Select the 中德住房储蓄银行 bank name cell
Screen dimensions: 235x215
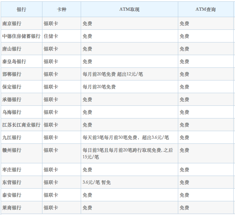(x=21, y=36)
